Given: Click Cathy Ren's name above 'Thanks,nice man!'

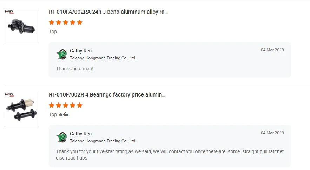Looking at the screenshot, I should click(x=81, y=51).
